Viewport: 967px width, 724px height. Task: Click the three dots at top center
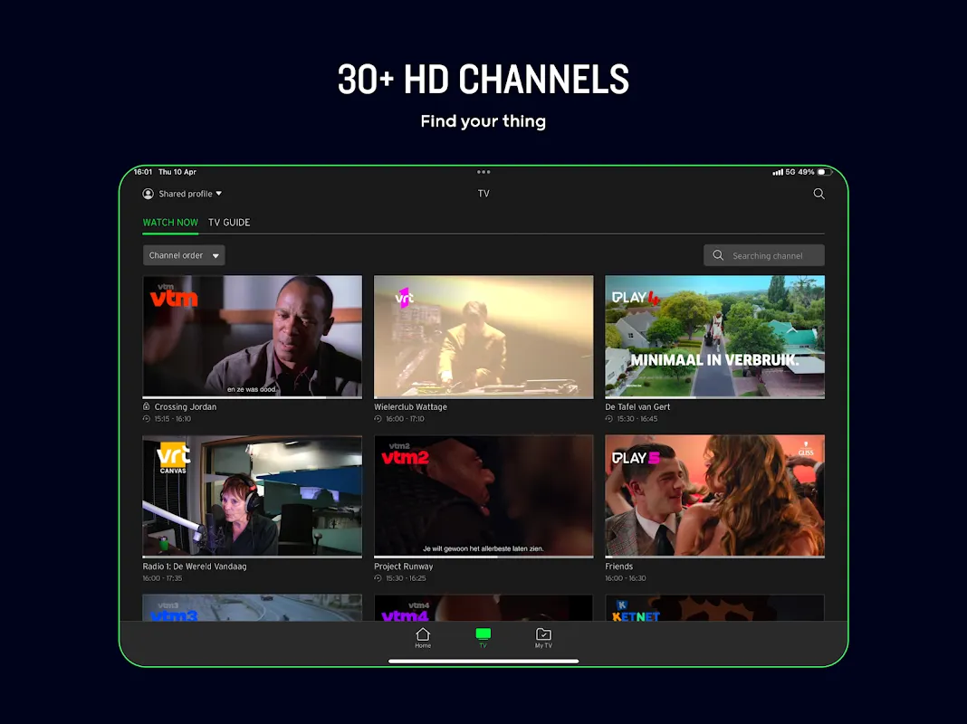point(483,172)
